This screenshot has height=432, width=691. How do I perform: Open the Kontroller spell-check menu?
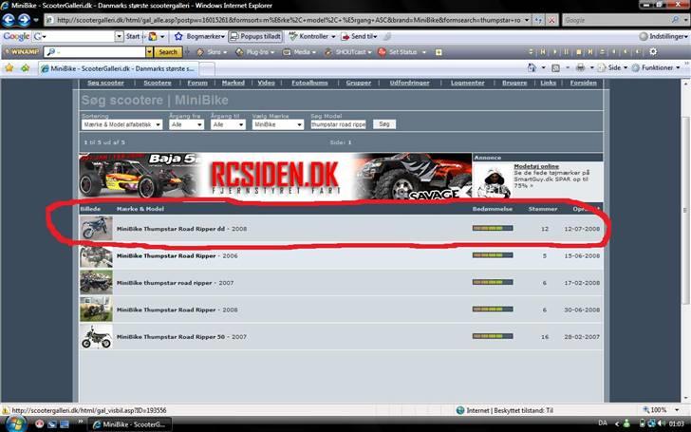[x=312, y=37]
